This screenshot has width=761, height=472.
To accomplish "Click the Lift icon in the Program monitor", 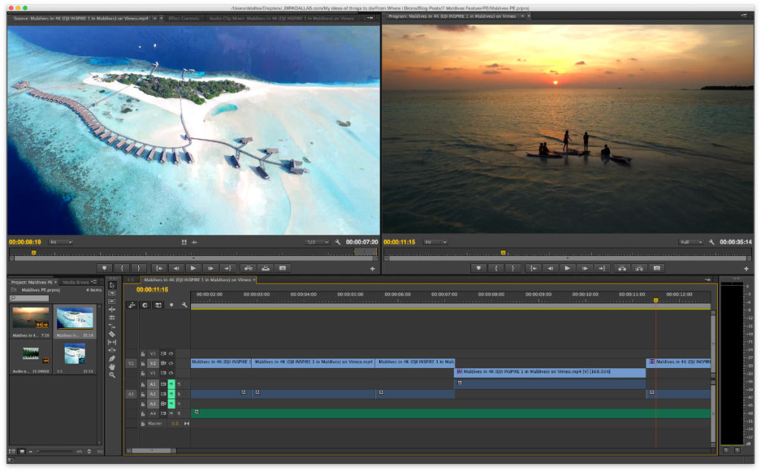I will (623, 268).
